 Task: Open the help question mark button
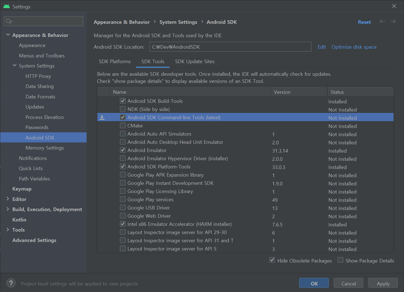(11, 283)
